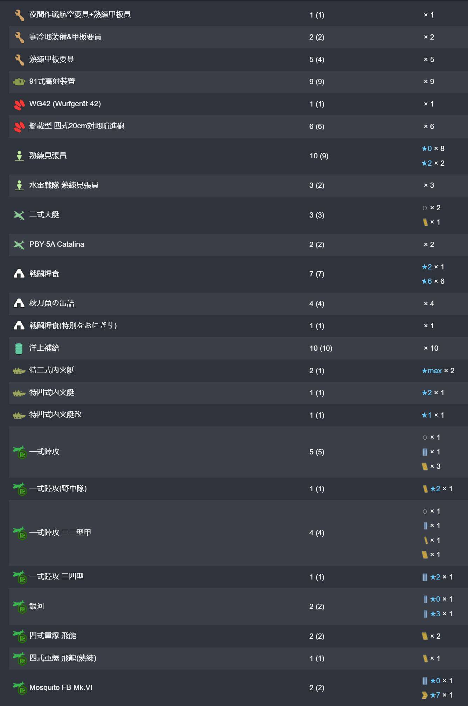Click the lookout icon next to 熟練見張員
The image size is (468, 706).
pyautogui.click(x=19, y=156)
